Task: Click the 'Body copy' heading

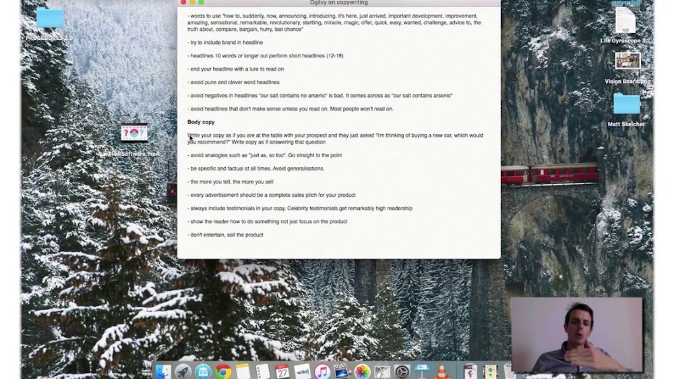Action: (x=201, y=122)
